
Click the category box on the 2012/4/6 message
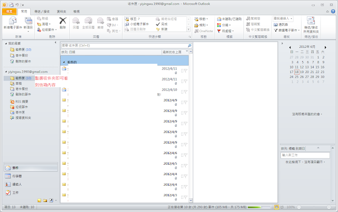coord(182,155)
